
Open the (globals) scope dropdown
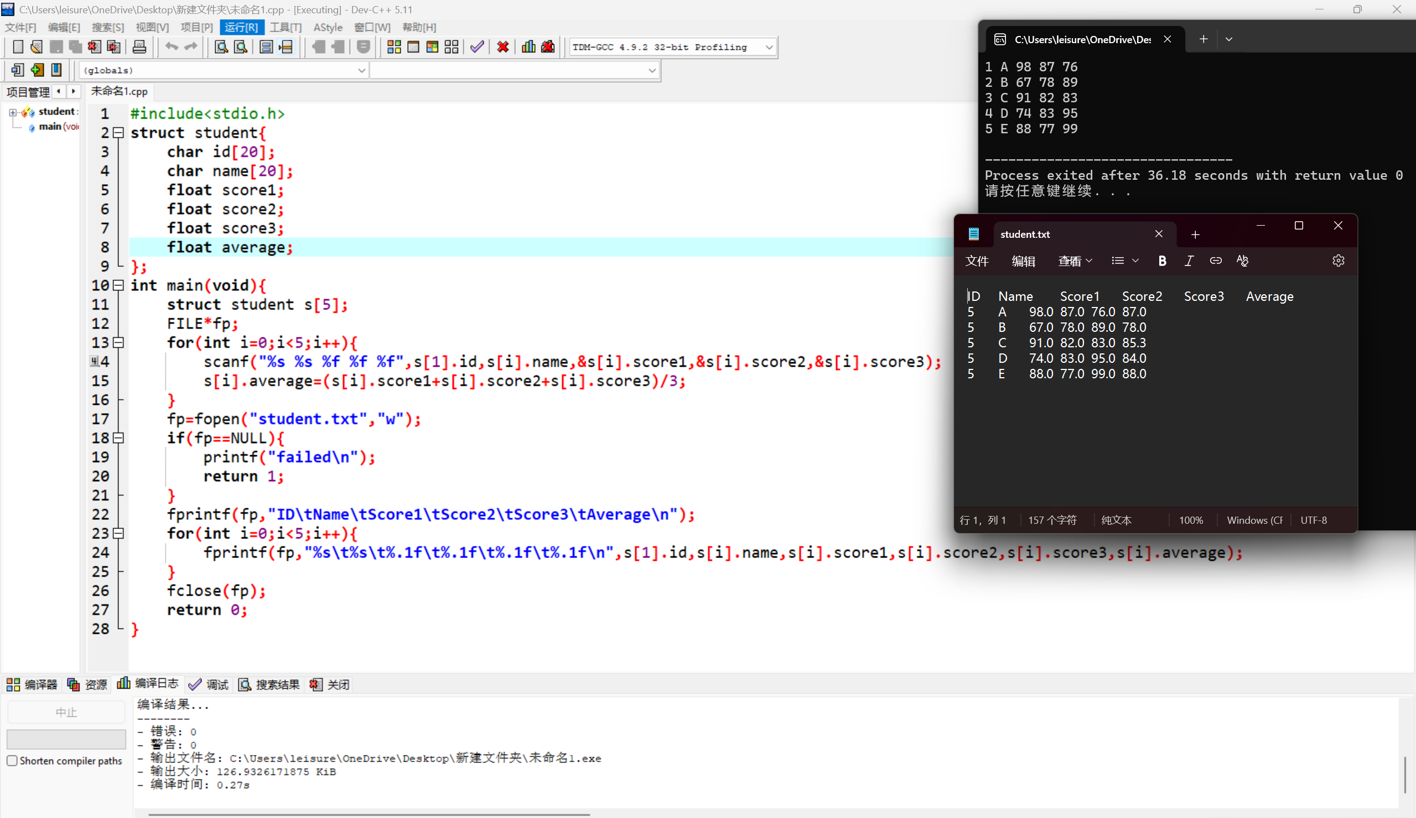tap(361, 70)
